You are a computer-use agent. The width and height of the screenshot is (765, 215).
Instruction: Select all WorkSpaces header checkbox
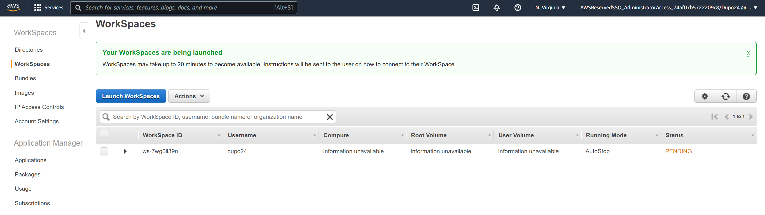click(x=104, y=134)
